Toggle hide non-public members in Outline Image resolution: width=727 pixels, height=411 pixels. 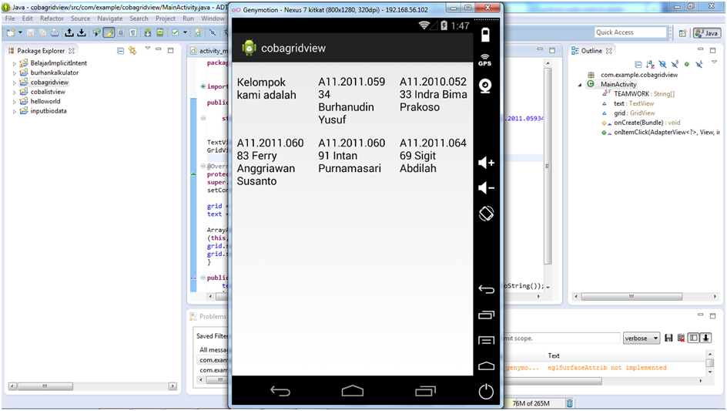(x=687, y=65)
